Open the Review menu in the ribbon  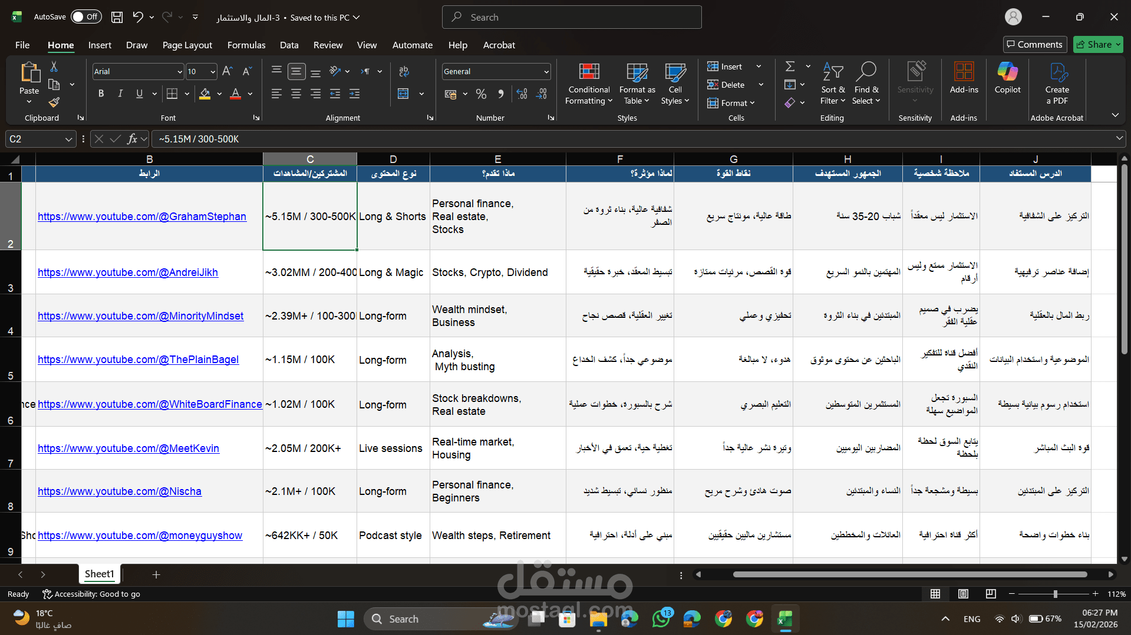pos(328,45)
